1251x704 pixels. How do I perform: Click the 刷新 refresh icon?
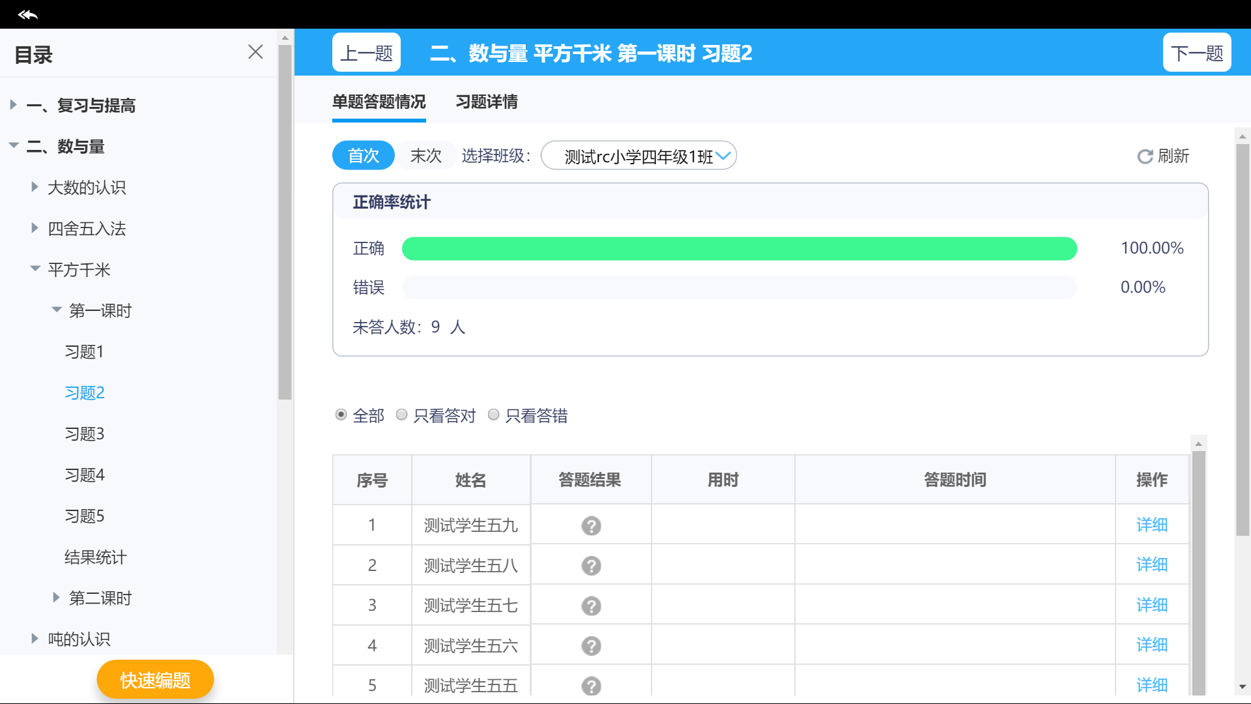[x=1145, y=156]
